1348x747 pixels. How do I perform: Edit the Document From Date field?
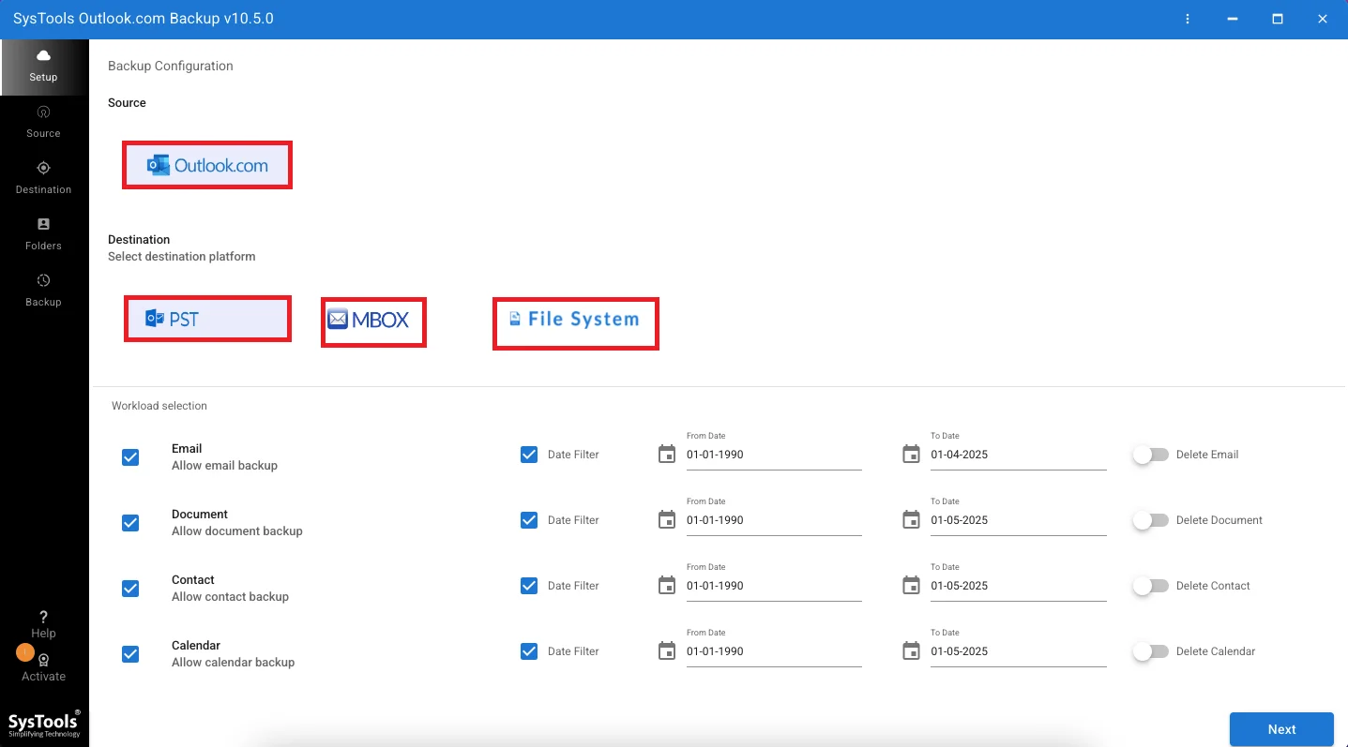coord(774,520)
